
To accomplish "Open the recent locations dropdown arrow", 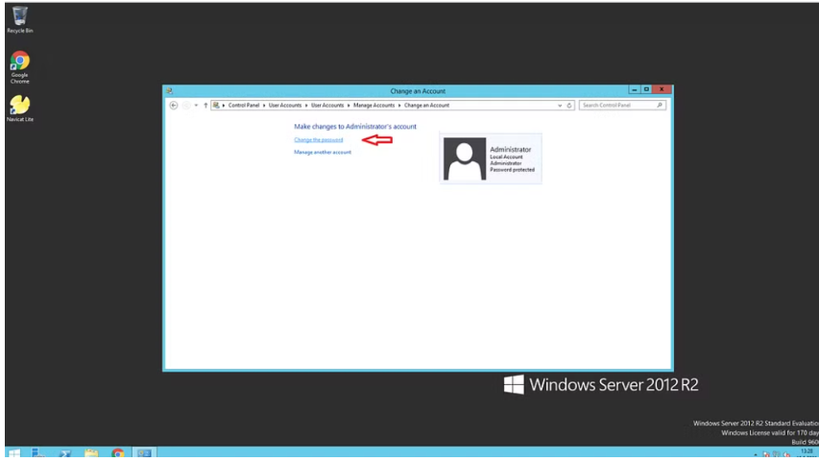I will [196, 105].
